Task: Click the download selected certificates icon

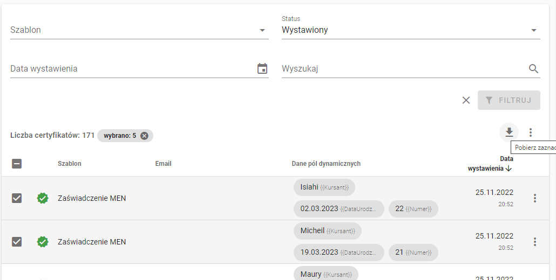Action: 509,132
